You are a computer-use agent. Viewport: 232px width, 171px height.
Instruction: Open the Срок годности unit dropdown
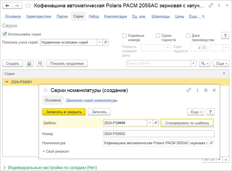coord(226,48)
